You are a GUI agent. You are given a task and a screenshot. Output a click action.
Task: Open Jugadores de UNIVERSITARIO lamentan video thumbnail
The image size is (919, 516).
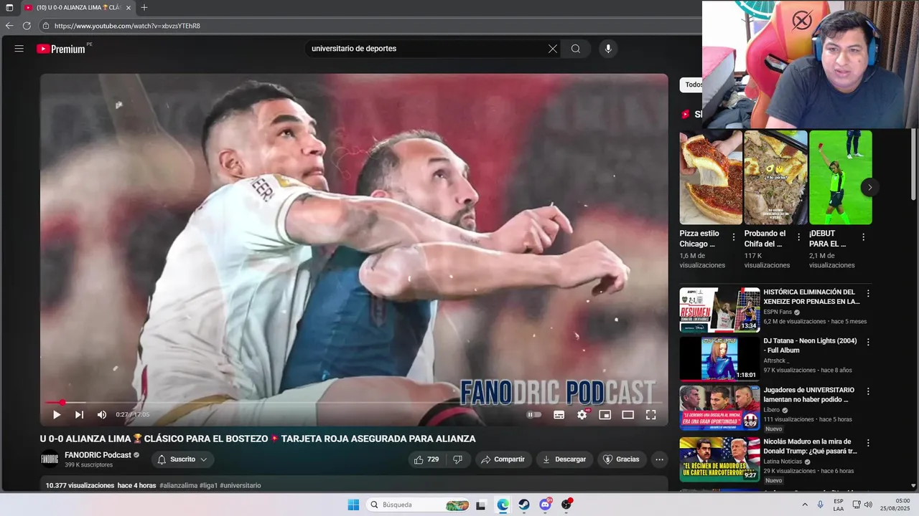click(719, 408)
